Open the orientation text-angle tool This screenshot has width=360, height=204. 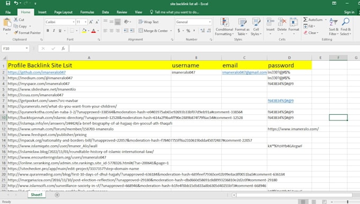pyautogui.click(x=127, y=22)
